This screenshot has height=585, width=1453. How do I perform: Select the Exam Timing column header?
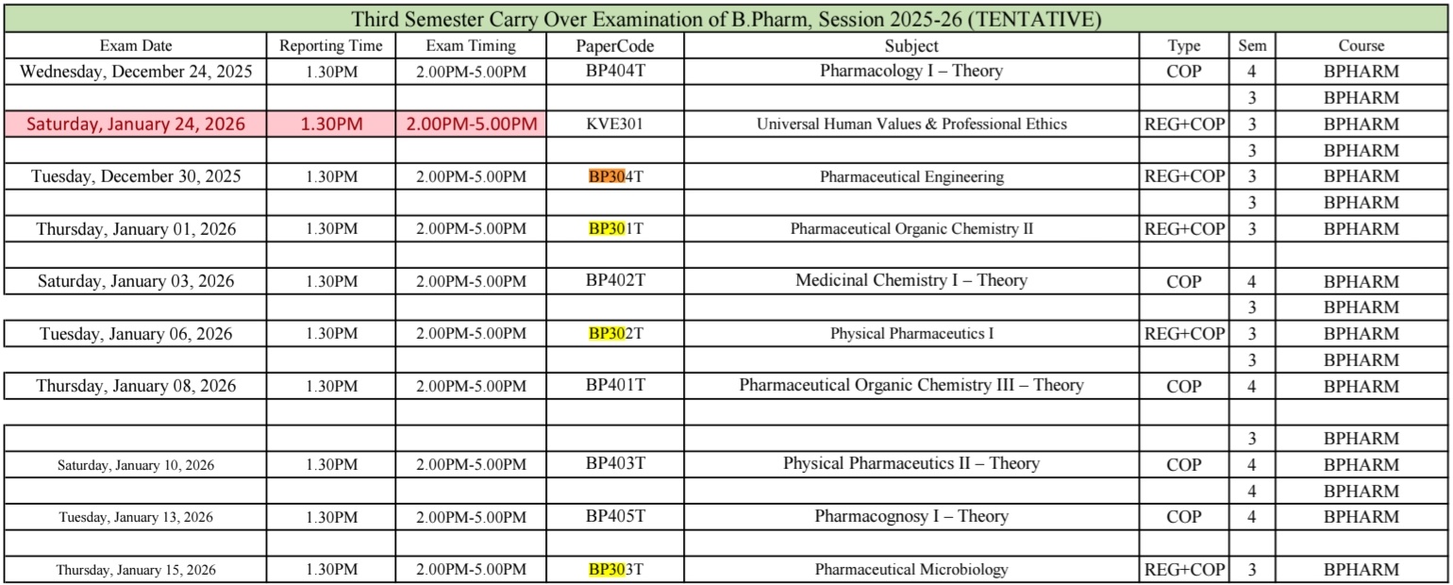[471, 45]
